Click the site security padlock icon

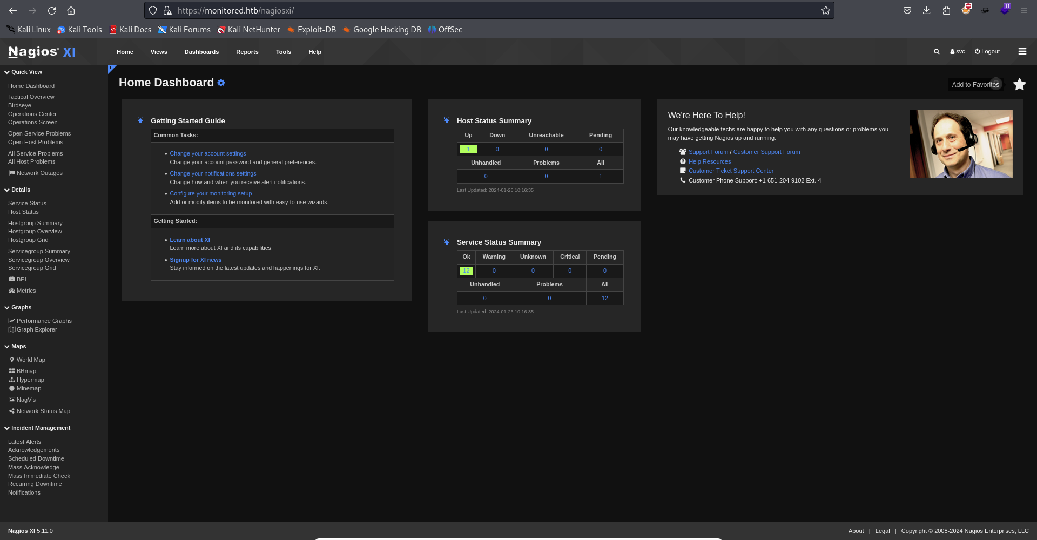167,10
